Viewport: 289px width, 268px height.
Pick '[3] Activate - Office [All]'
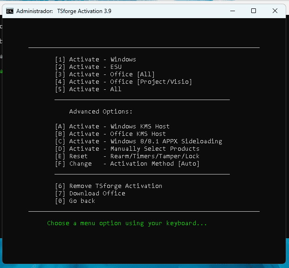pyautogui.click(x=104, y=74)
